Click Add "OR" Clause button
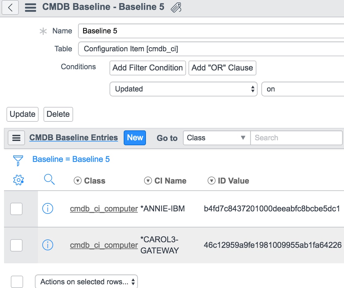The width and height of the screenshot is (344, 288). (x=222, y=68)
